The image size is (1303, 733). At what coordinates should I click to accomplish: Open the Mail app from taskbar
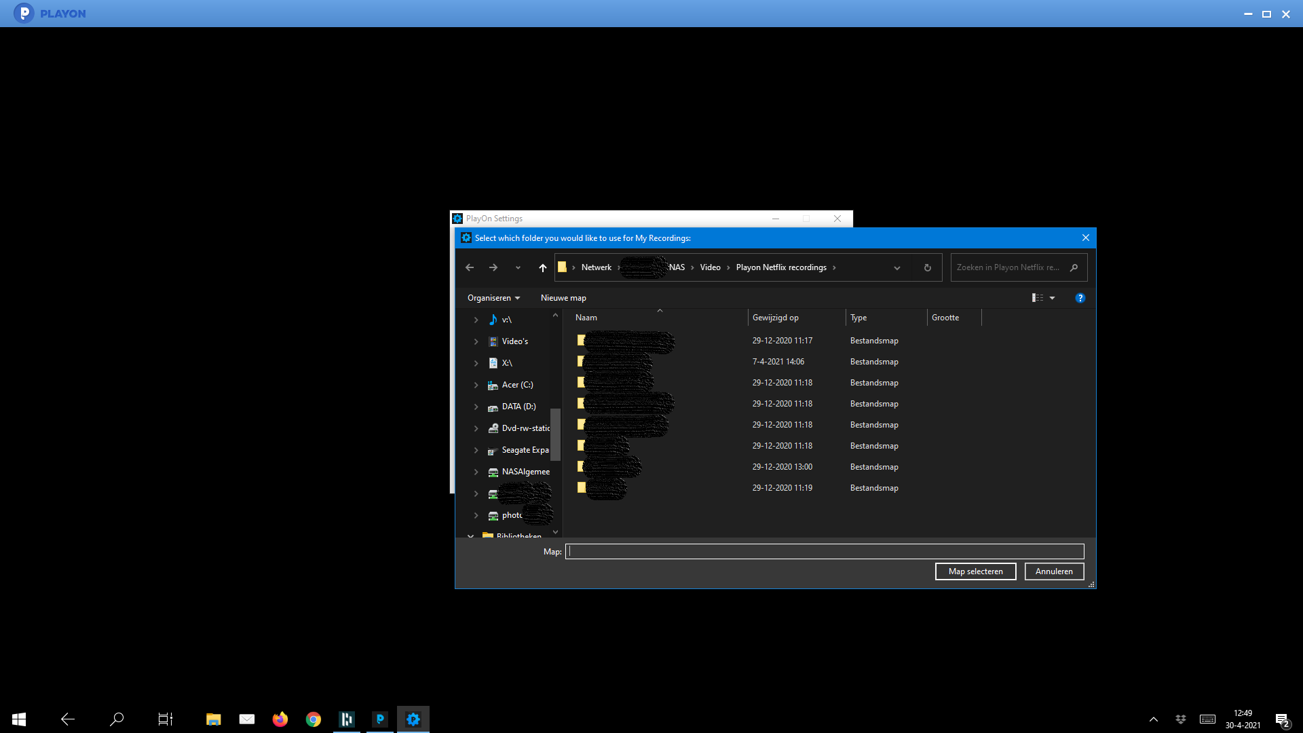(247, 719)
